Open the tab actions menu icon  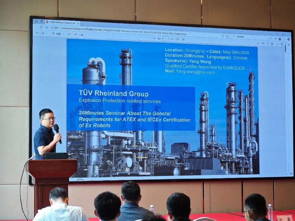tap(42, 22)
